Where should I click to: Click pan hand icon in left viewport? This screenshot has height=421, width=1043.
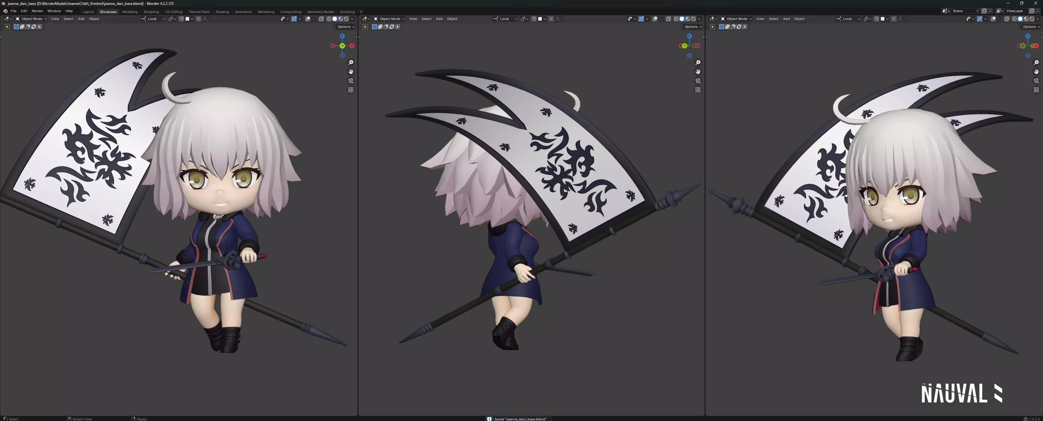(x=350, y=71)
